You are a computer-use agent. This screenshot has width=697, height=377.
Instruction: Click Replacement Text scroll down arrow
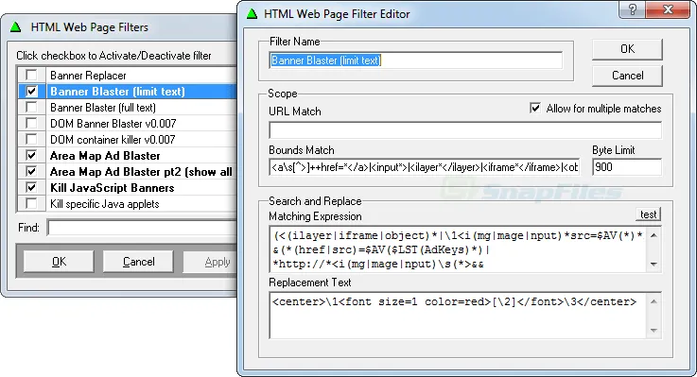click(x=653, y=330)
